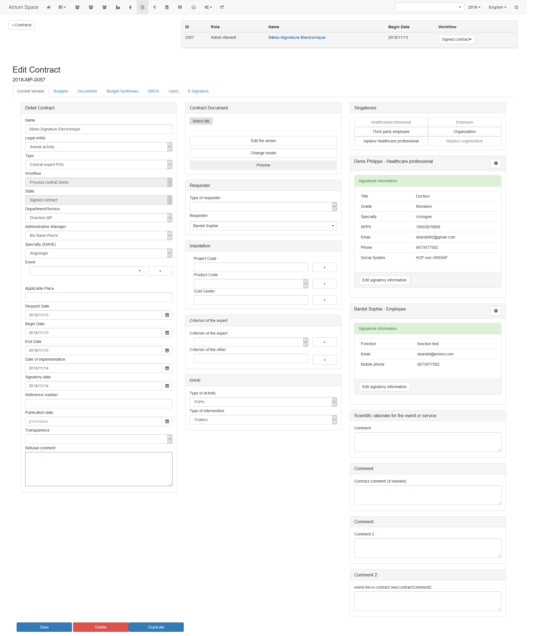Click the balance scale icon in navbar

(193, 7)
